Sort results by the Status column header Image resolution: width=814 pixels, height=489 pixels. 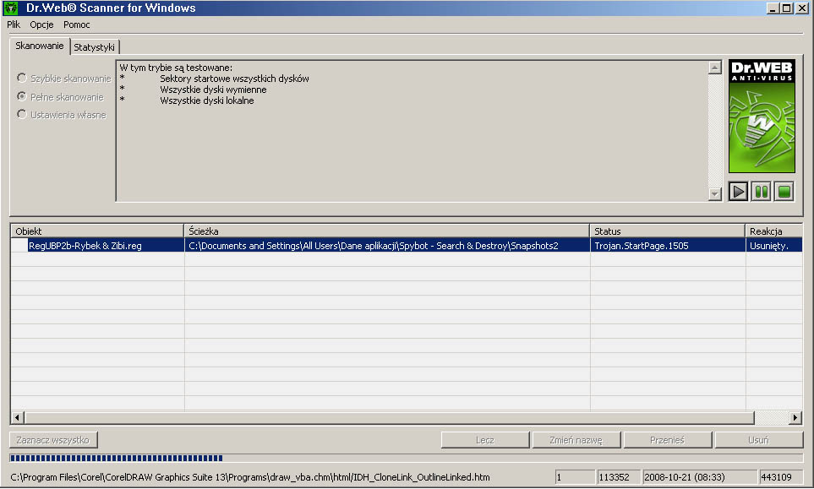click(666, 231)
